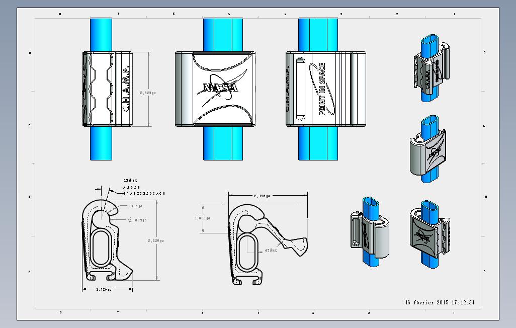Click the overall width dimension above open profile

(x=262, y=196)
